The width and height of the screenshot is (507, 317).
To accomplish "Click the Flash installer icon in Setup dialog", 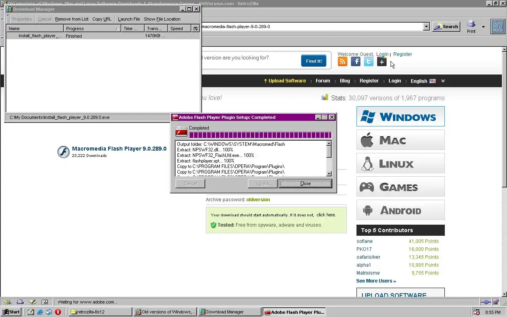I will 181,132.
